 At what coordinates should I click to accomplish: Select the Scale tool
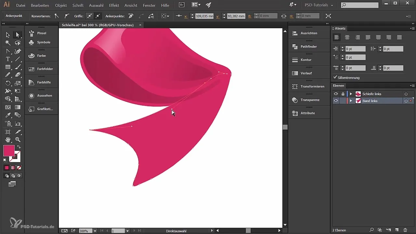point(18,83)
